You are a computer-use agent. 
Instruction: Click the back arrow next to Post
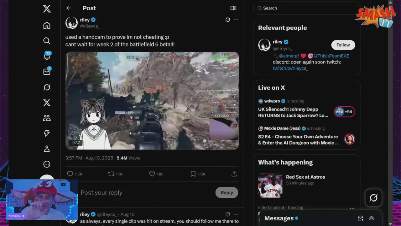69,8
